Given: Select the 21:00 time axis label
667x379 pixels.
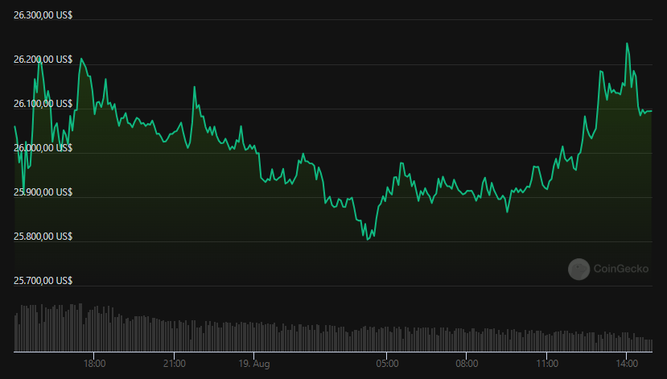Looking at the screenshot, I should coord(175,364).
